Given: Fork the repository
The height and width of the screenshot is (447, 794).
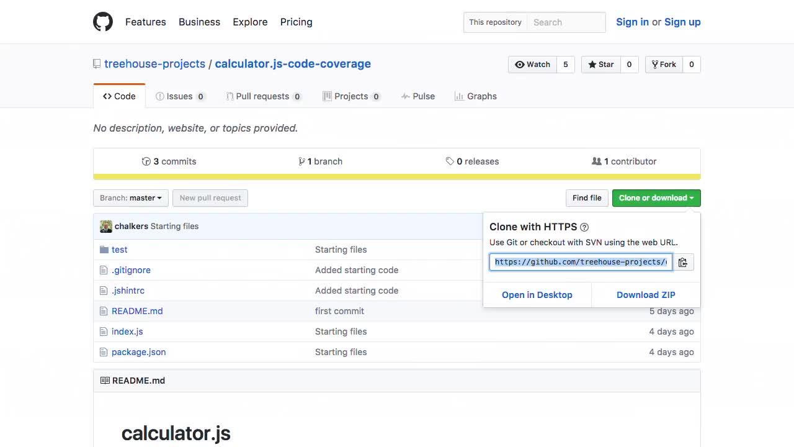Looking at the screenshot, I should (664, 64).
